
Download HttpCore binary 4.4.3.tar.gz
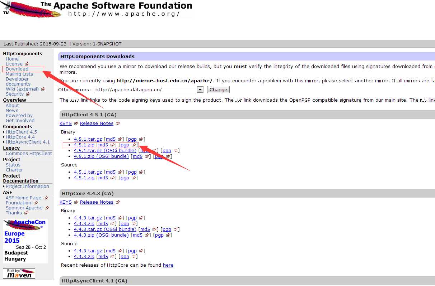[x=88, y=218]
